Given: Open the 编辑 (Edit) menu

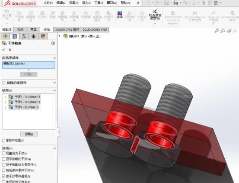Looking at the screenshot, I should click(x=61, y=3).
